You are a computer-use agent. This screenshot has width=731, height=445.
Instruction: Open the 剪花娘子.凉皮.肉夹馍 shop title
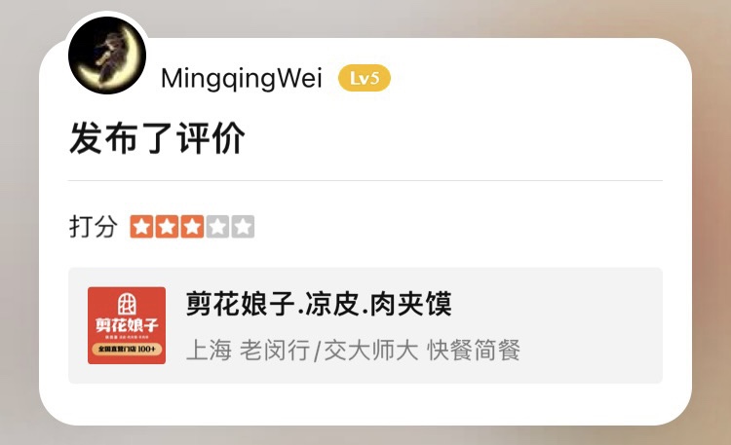pos(319,304)
